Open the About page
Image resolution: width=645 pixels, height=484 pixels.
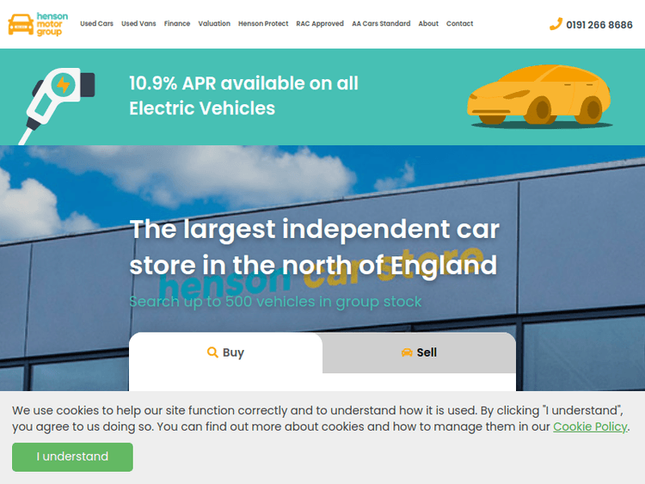click(428, 24)
